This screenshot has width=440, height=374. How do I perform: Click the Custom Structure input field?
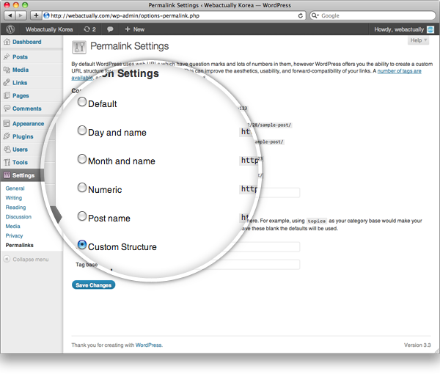[279, 192]
